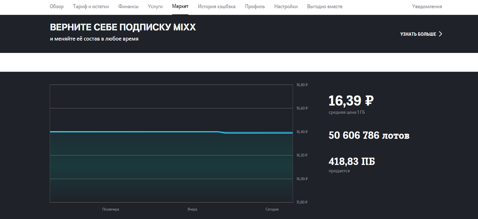The image size is (478, 219).
Task: Click the 16,80 ₽ axis value
Action: tap(302, 85)
